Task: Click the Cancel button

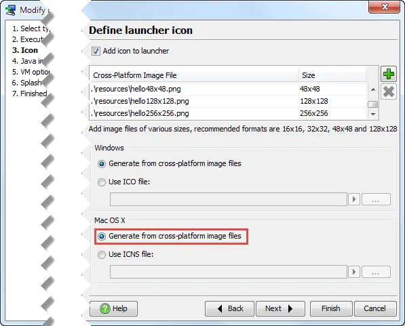Action: [375, 308]
